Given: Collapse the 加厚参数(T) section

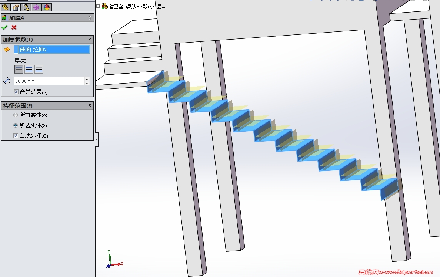Looking at the screenshot, I should coord(90,39).
